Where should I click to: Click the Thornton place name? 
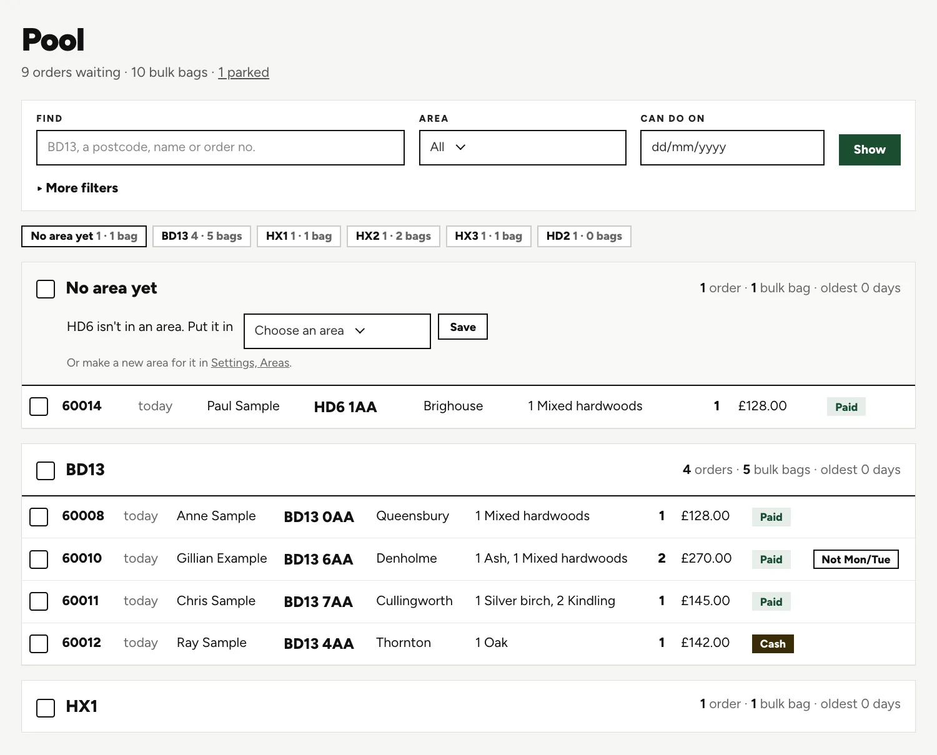click(x=404, y=643)
